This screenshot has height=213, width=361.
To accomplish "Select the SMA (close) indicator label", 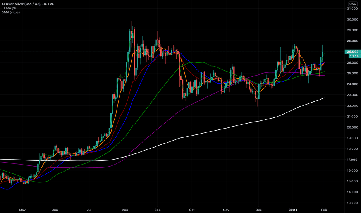I will [x=11, y=12].
